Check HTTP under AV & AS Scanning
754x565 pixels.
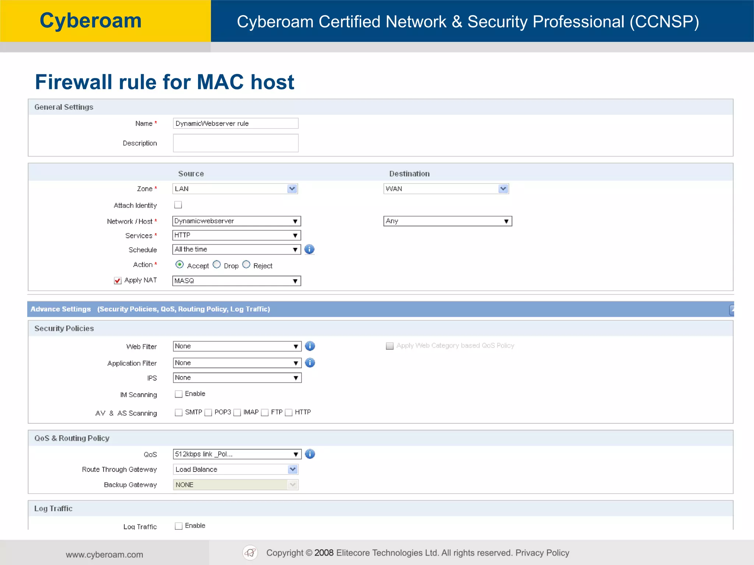click(289, 412)
